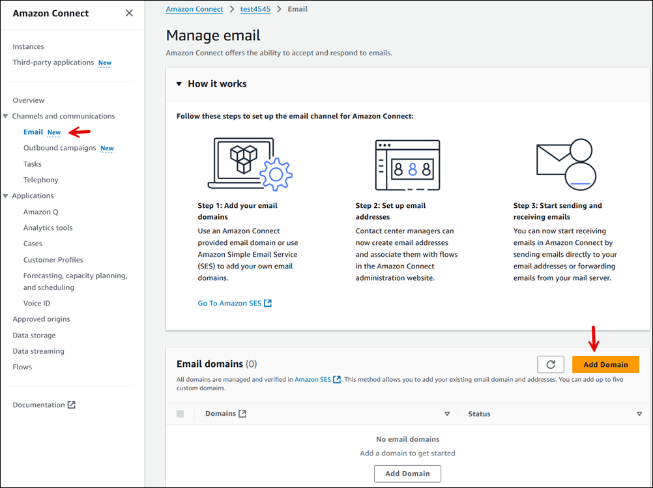The image size is (653, 488).
Task: Collapse the How it works section
Action: click(x=179, y=83)
